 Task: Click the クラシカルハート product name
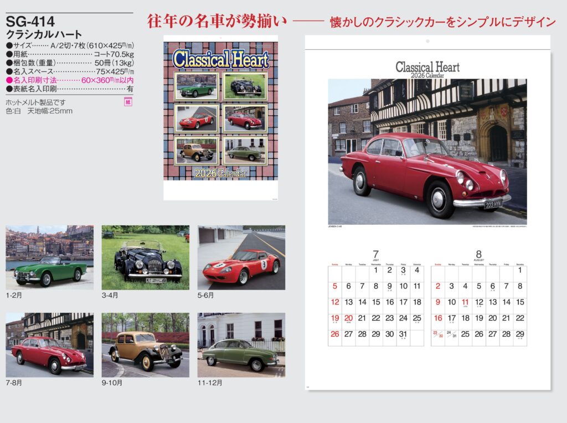pyautogui.click(x=44, y=34)
